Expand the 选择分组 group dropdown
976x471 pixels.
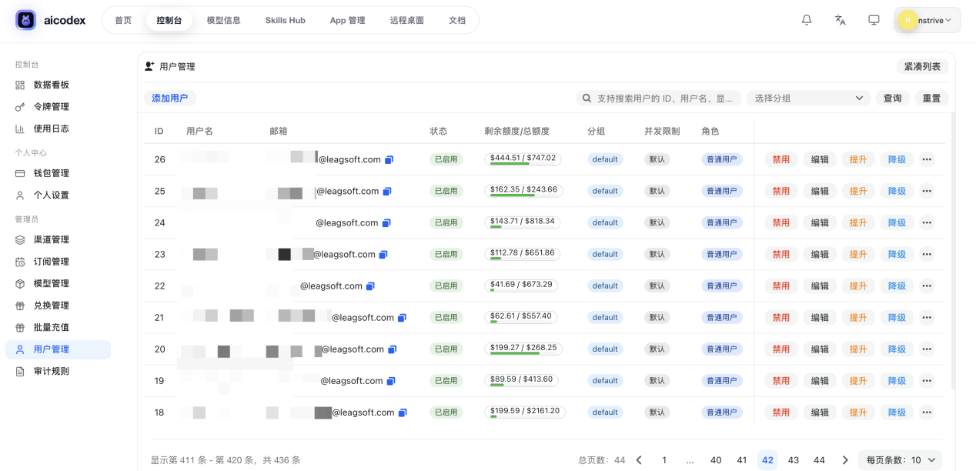point(808,99)
